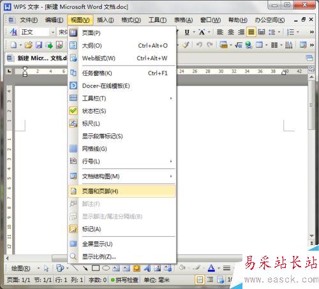319x289 pixels.
Task: Click the vertical scrollbar up arrow
Action: [311, 77]
